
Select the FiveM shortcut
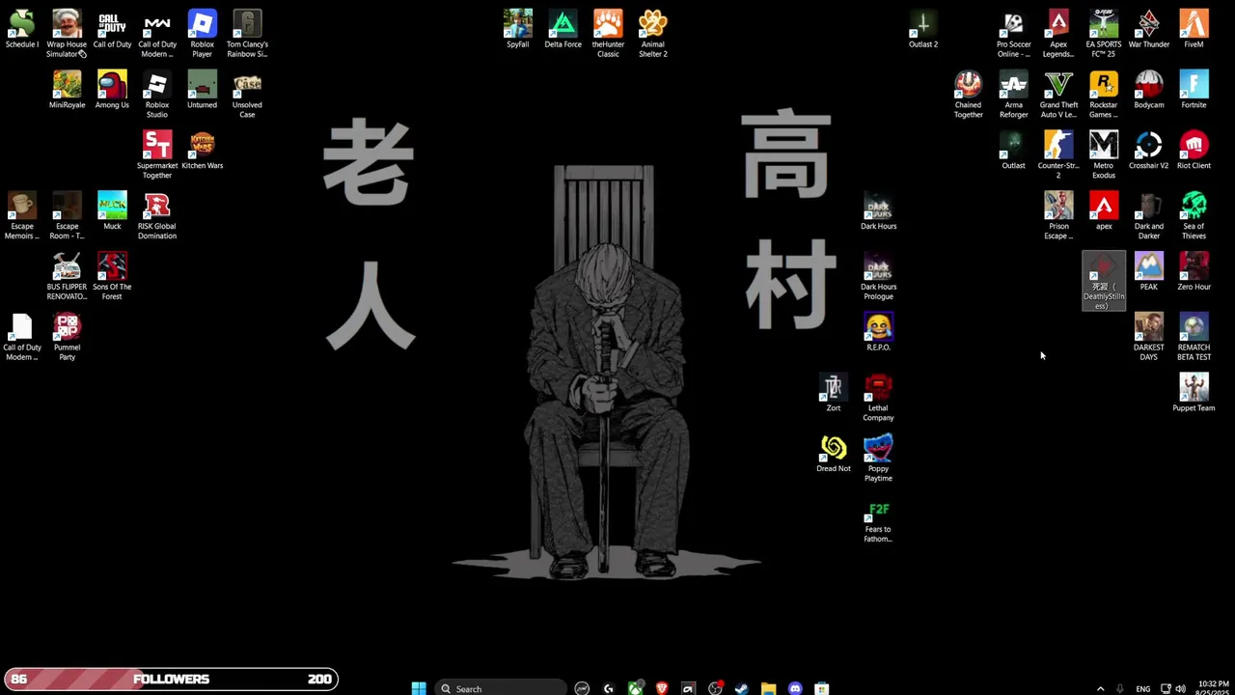point(1194,29)
